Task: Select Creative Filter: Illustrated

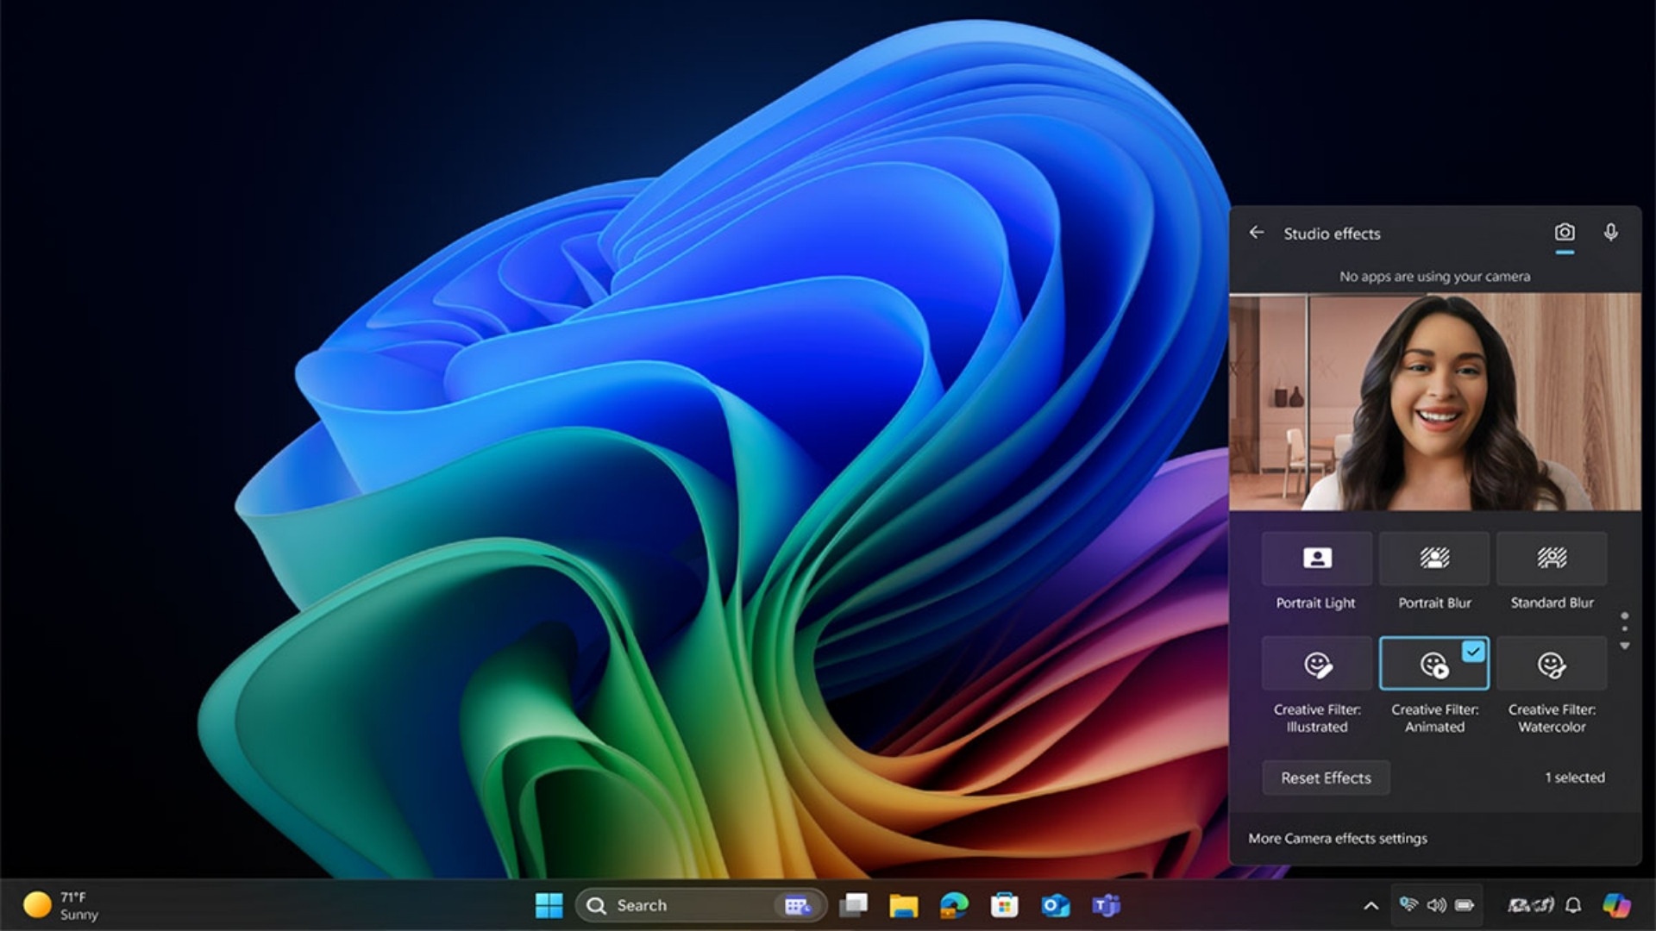Action: click(1317, 664)
